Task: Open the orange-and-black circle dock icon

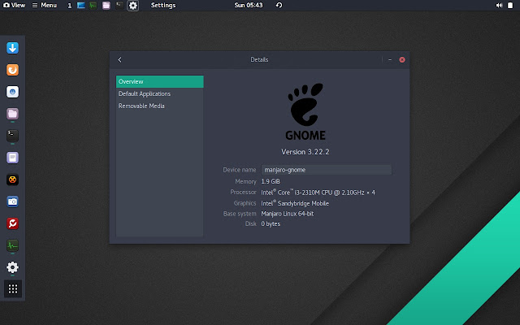Action: tap(13, 180)
